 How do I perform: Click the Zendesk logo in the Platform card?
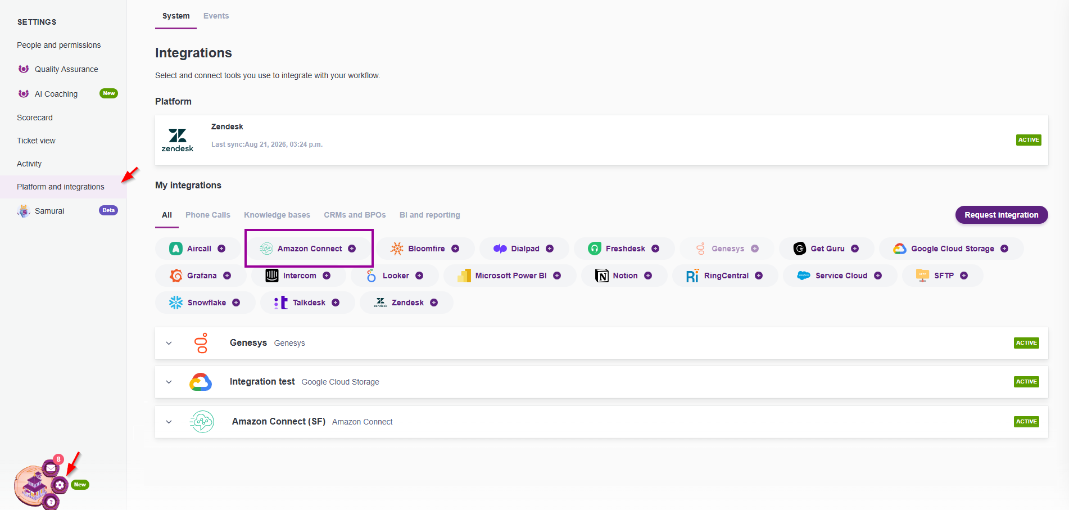coord(178,140)
